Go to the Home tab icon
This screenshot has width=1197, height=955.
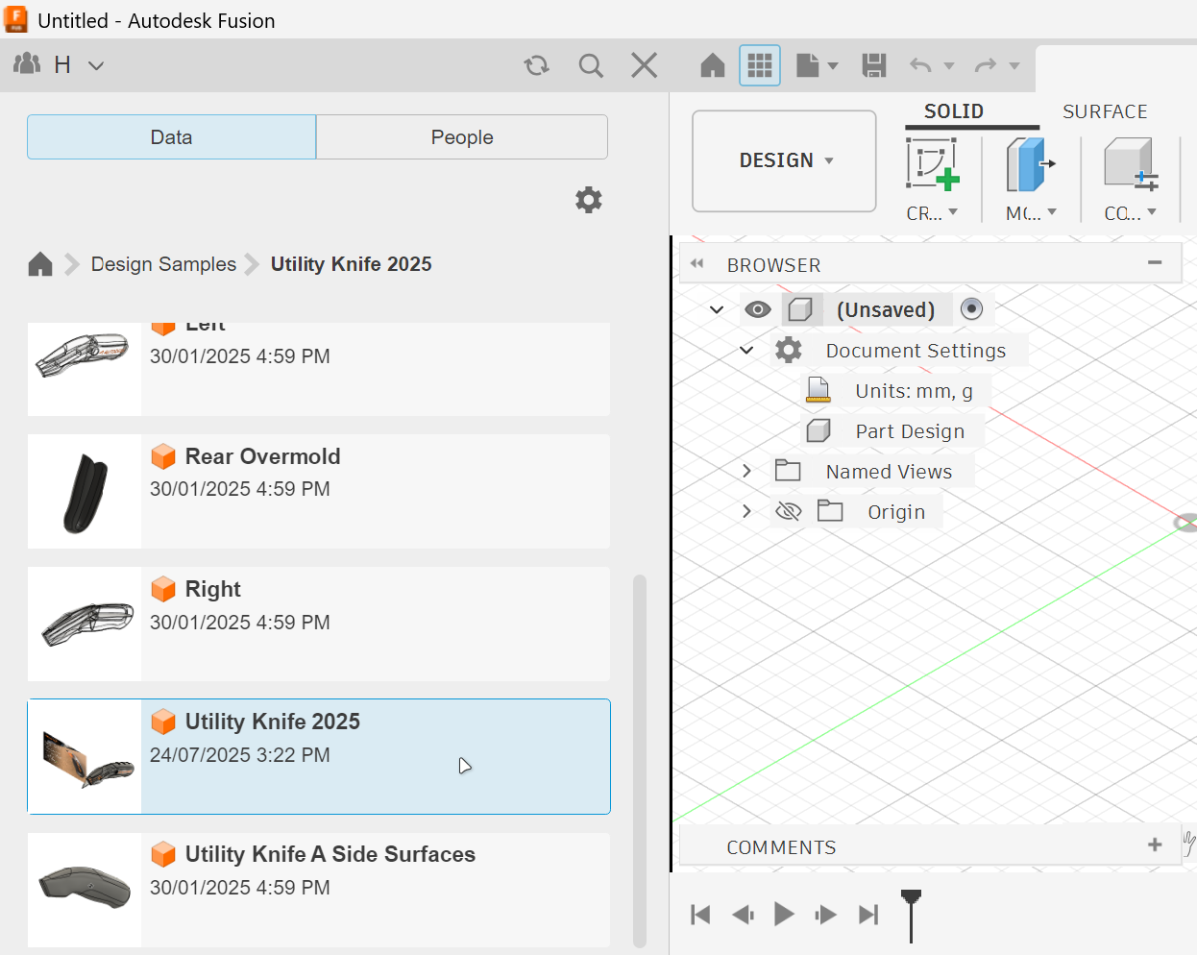[713, 65]
